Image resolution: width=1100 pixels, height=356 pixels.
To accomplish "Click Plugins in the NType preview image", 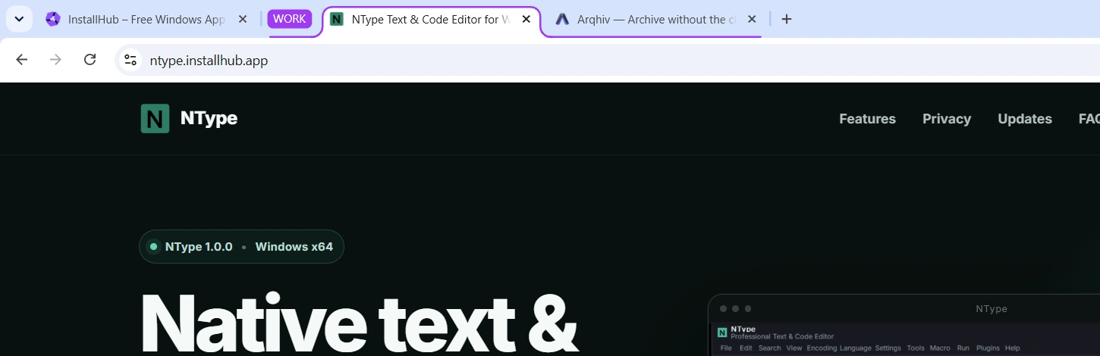I will point(988,348).
